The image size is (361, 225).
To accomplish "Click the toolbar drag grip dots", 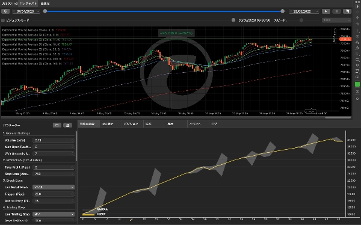I will [x=357, y=2].
